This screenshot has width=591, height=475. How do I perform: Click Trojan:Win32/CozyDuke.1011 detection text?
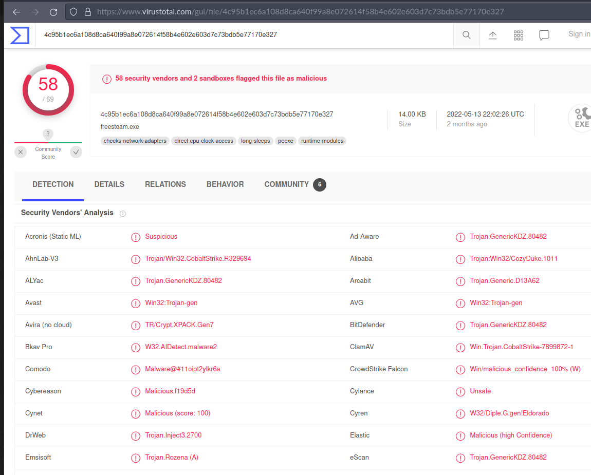pyautogui.click(x=513, y=259)
